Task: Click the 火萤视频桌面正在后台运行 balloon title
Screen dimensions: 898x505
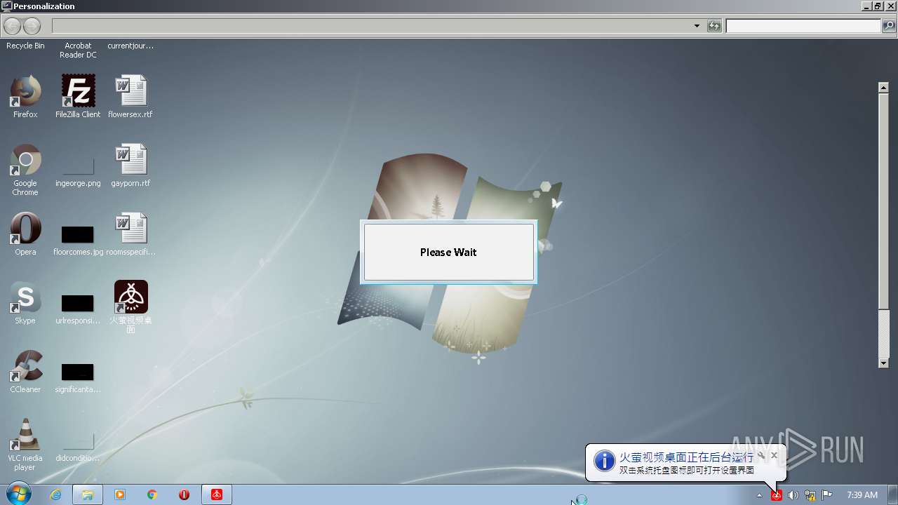Action: coord(686,457)
